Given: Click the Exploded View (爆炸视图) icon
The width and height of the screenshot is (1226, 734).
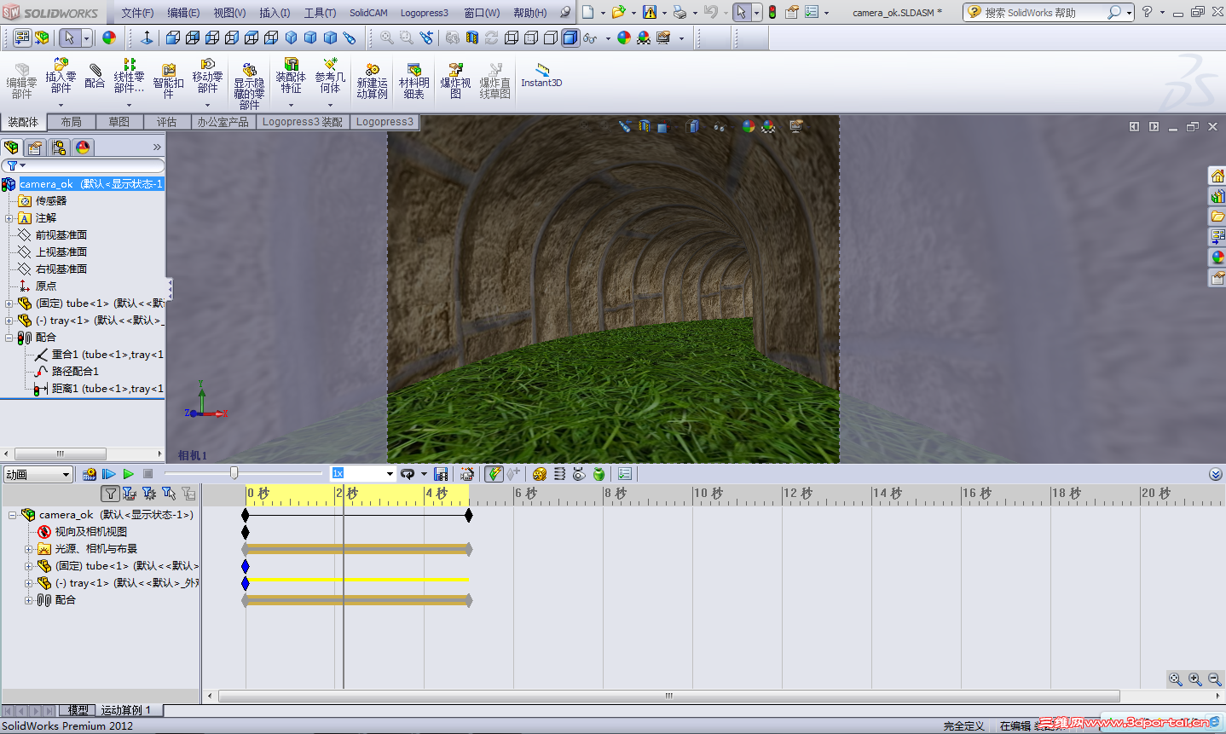Looking at the screenshot, I should tap(455, 77).
